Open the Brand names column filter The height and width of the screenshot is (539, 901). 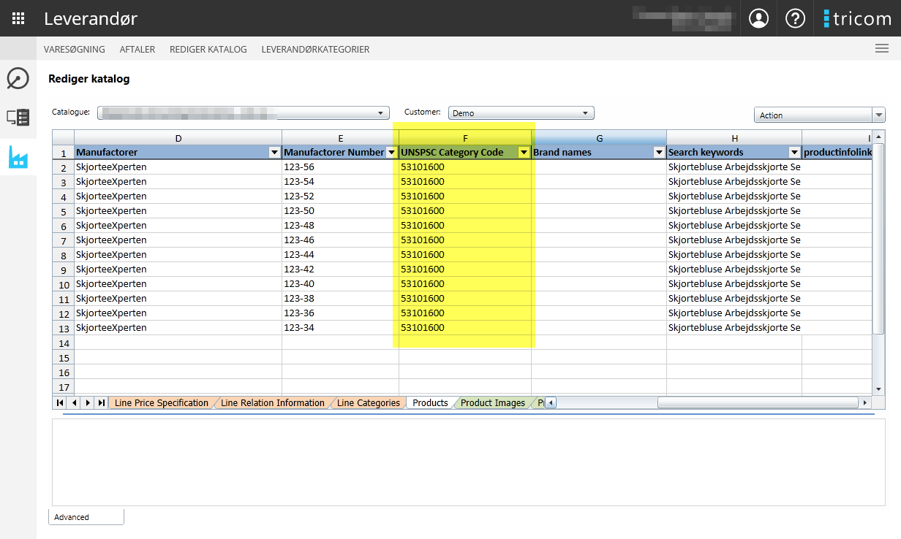point(659,153)
